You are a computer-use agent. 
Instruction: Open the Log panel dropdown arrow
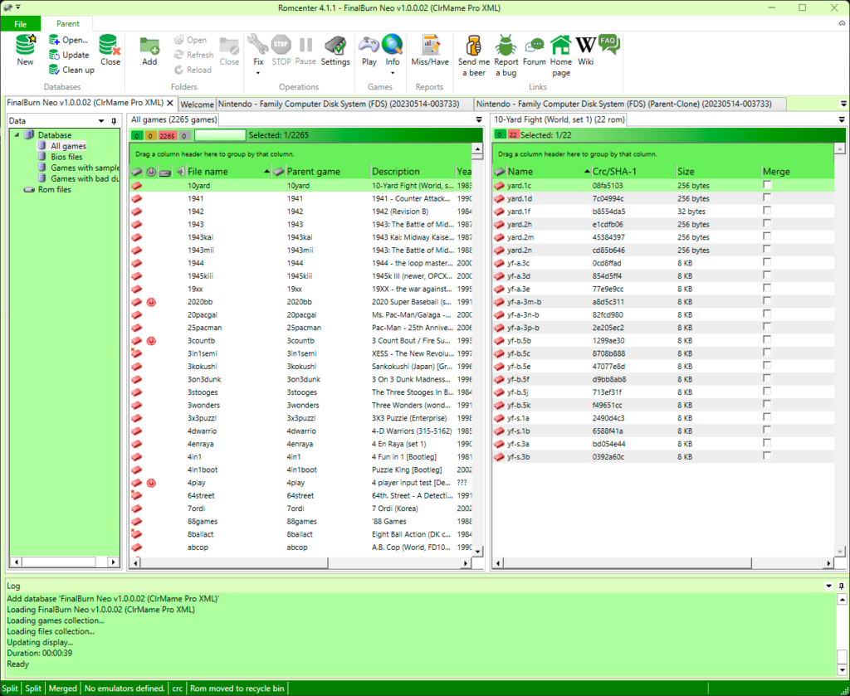tap(828, 586)
